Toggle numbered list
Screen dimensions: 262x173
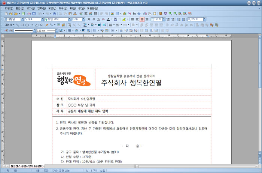point(179,19)
